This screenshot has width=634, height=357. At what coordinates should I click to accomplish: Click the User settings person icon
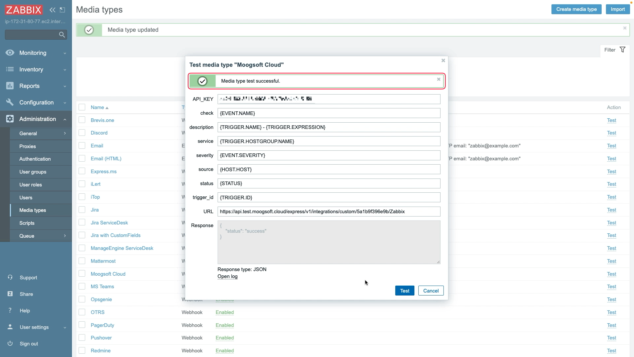pyautogui.click(x=10, y=327)
